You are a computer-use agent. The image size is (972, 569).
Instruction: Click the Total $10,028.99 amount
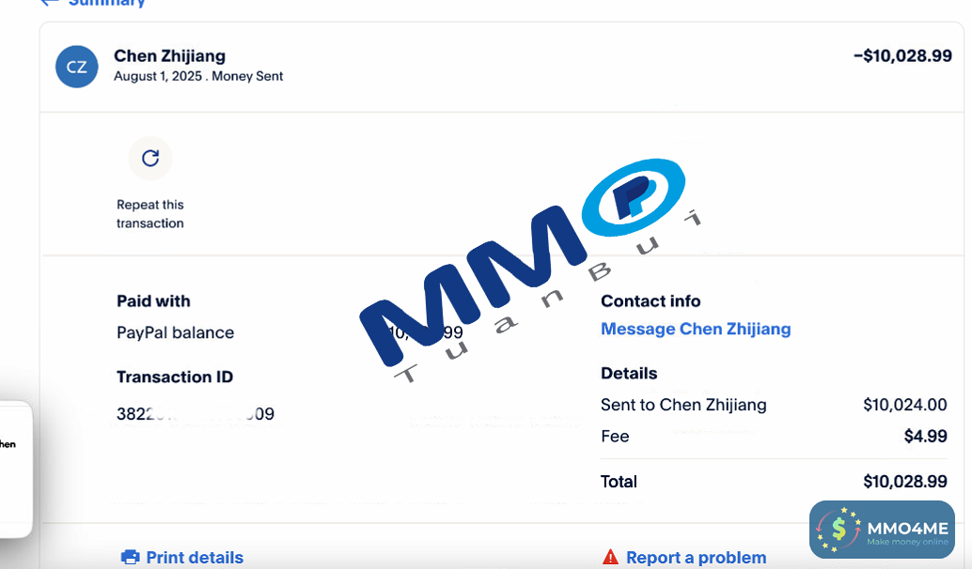pyautogui.click(x=904, y=482)
